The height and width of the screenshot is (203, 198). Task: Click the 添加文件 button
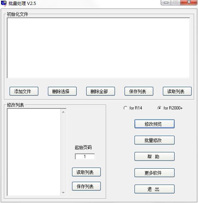(x=24, y=91)
